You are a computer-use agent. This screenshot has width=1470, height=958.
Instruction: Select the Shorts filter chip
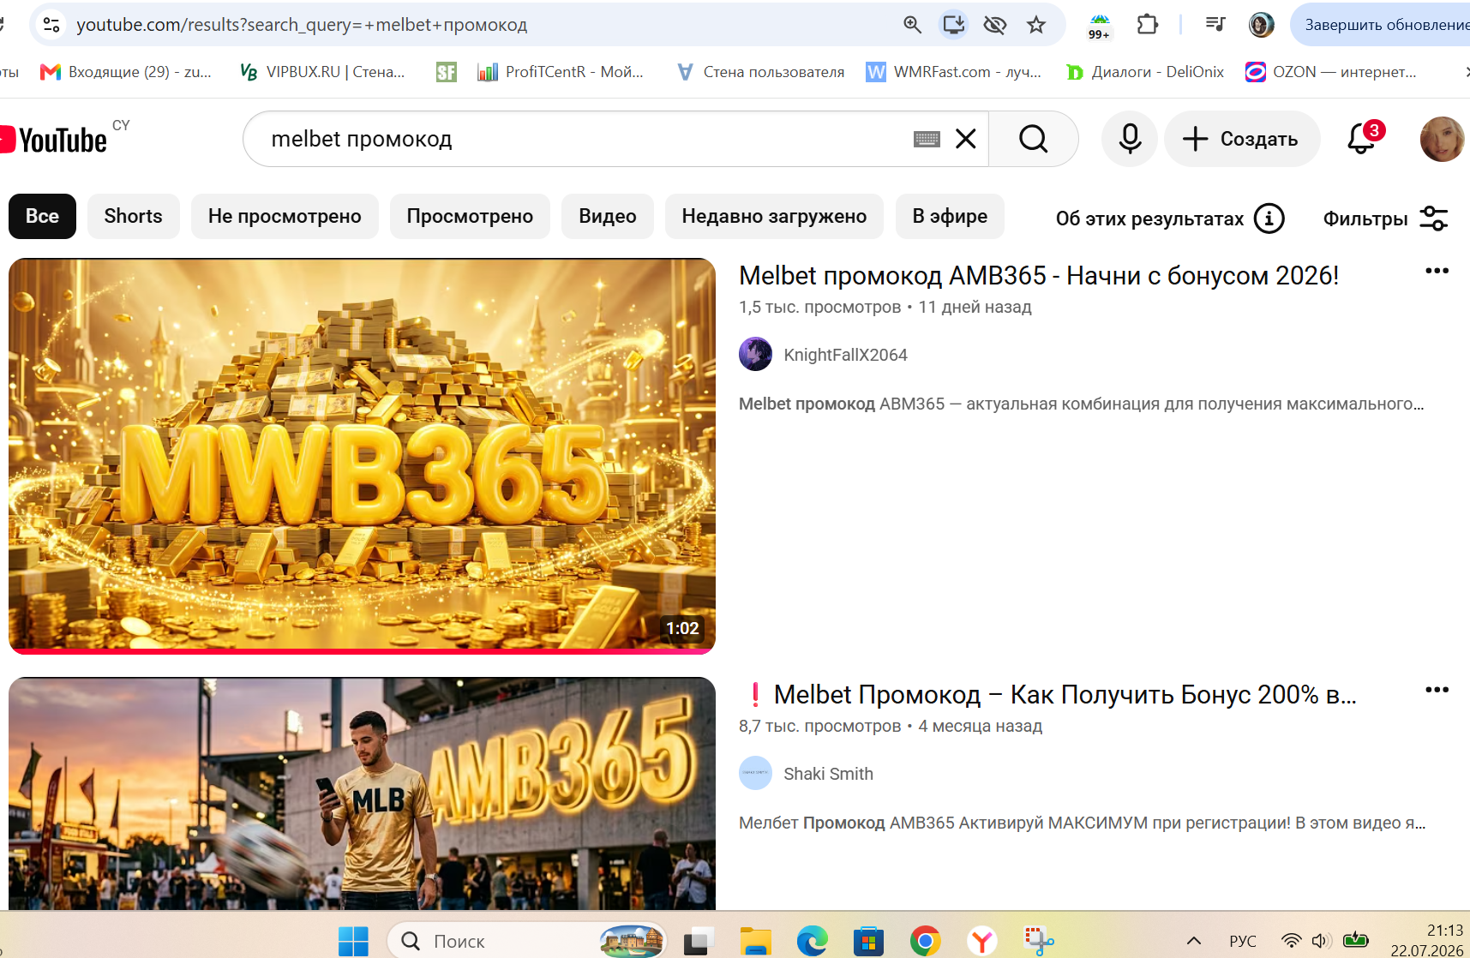(x=134, y=216)
